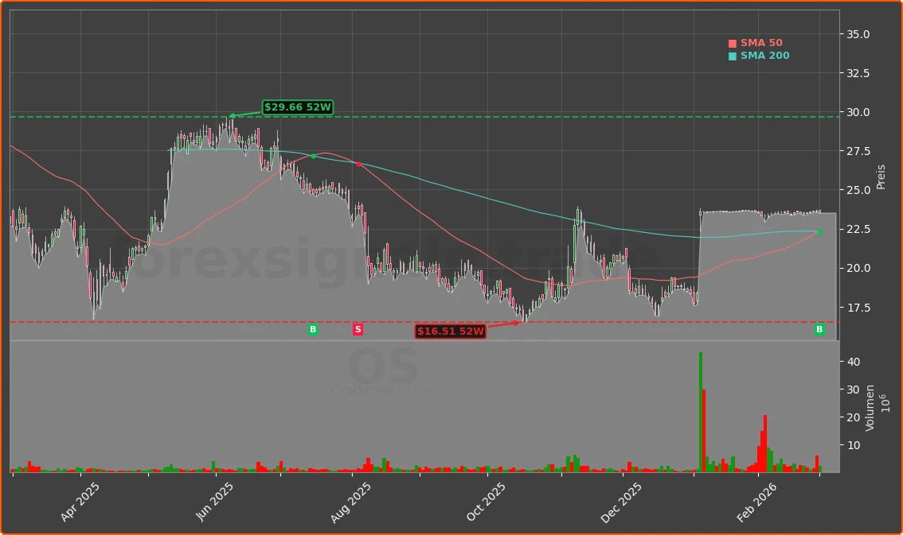Click the red S sell marker
The height and width of the screenshot is (535, 903).
pos(357,328)
